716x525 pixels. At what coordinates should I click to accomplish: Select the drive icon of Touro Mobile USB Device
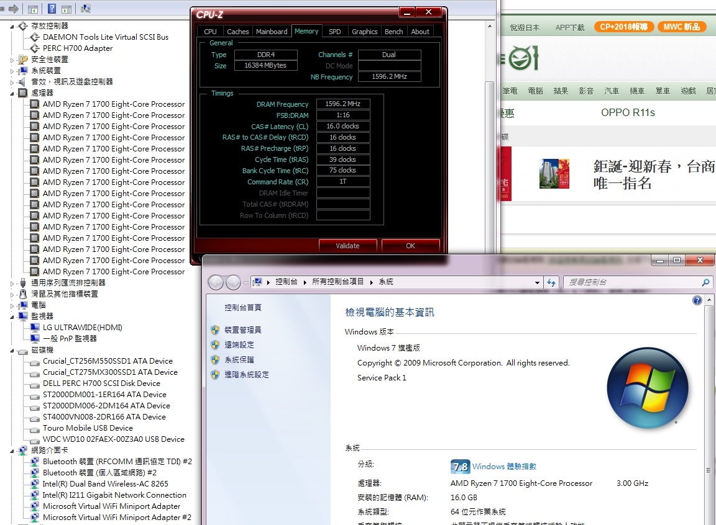tap(35, 429)
